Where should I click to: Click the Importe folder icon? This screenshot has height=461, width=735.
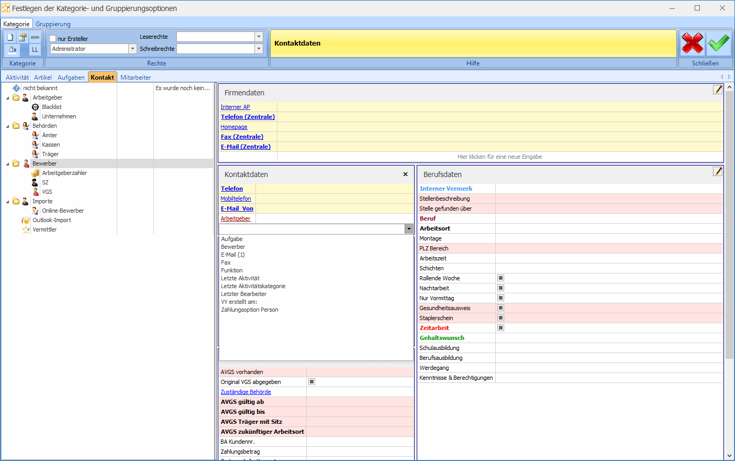click(x=16, y=201)
